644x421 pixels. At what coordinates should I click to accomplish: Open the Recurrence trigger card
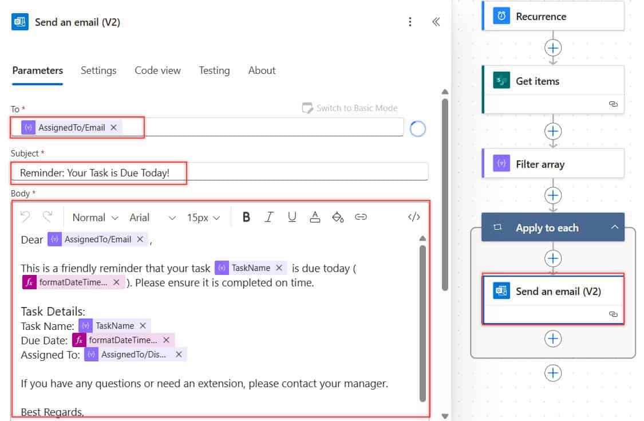[x=552, y=16]
